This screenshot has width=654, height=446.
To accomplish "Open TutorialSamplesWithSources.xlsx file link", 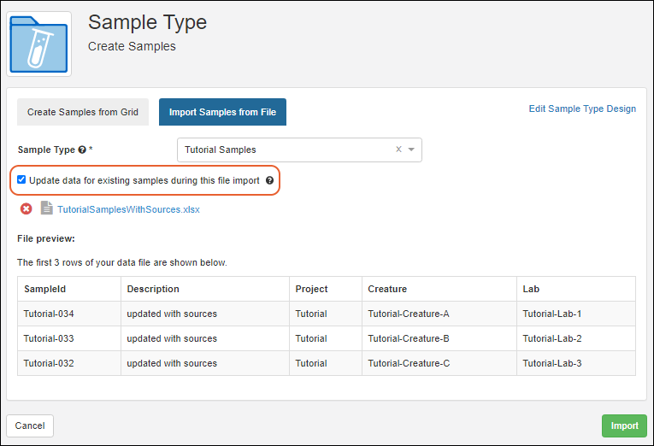I will (128, 209).
